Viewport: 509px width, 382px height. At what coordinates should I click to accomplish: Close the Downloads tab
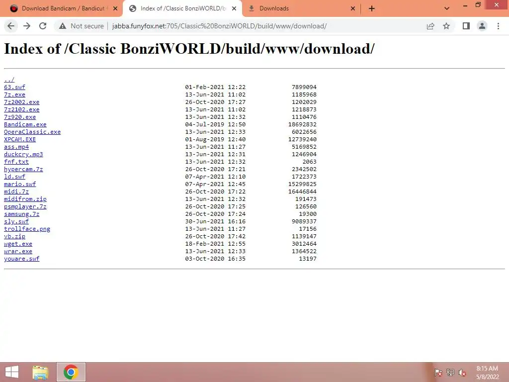tap(353, 8)
